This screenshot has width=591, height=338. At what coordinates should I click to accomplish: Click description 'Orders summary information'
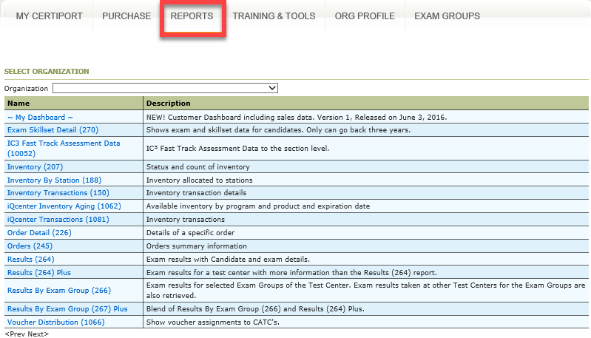click(196, 246)
